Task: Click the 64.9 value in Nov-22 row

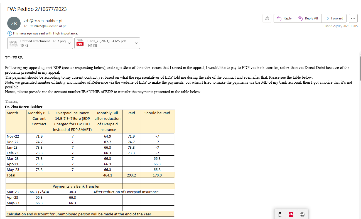Action: (x=107, y=136)
